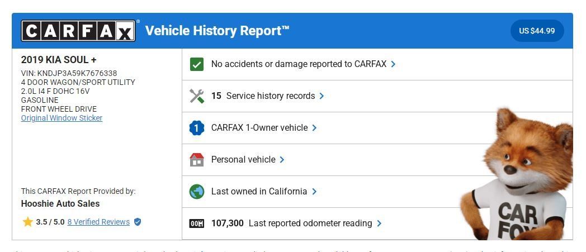
Task: Expand the Personal vehicle chevron
Action: (x=282, y=160)
